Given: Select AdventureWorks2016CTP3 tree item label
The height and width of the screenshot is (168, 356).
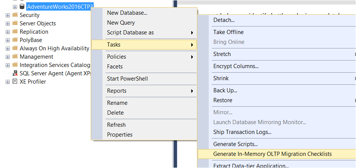Looking at the screenshot, I should 60,7.
